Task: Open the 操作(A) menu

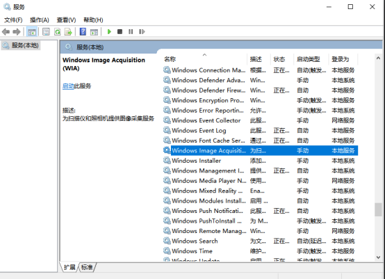Action: 40,20
